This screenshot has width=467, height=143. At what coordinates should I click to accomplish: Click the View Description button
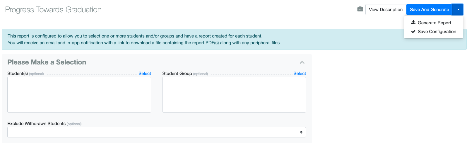tap(386, 10)
